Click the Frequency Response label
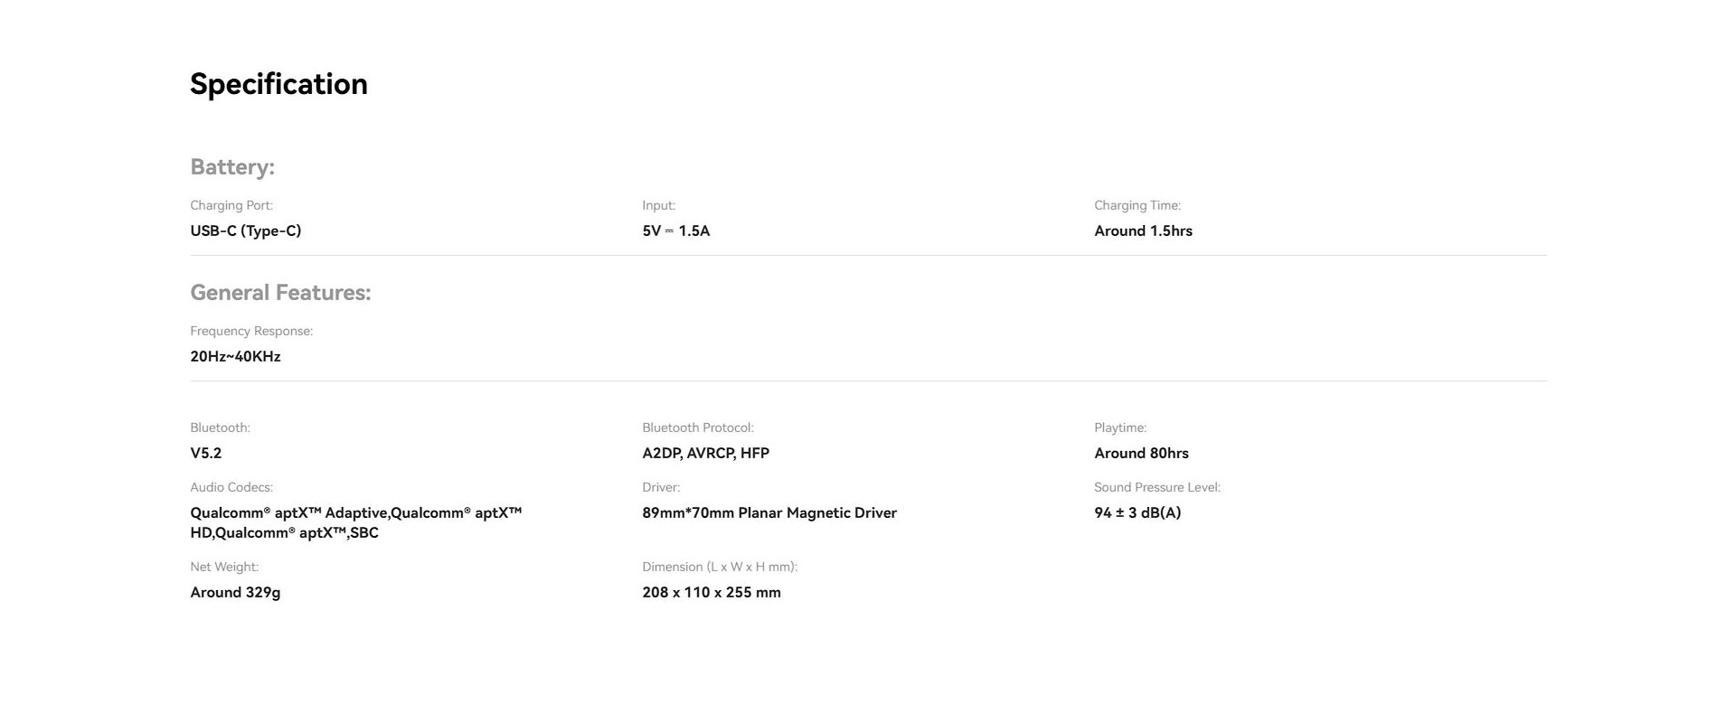 pyautogui.click(x=251, y=332)
